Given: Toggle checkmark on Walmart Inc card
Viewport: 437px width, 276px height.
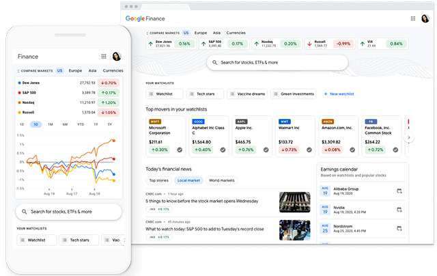Looking at the screenshot, I should 309,150.
